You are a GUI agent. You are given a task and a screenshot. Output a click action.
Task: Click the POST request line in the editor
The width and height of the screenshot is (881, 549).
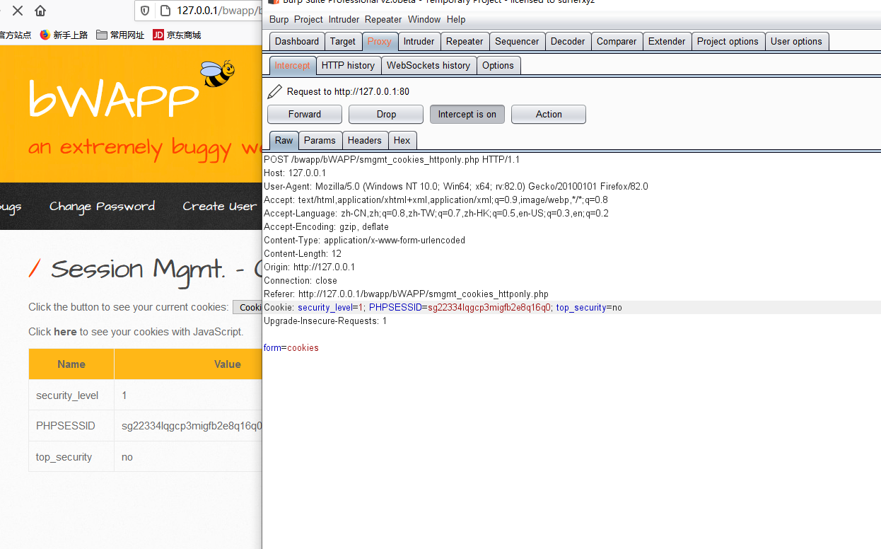coord(392,159)
